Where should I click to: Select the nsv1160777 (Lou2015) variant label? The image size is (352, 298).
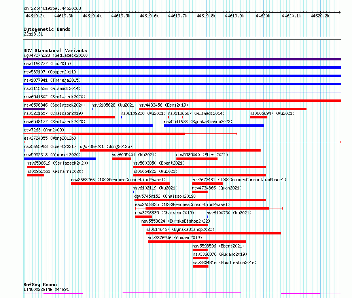tap(47, 64)
